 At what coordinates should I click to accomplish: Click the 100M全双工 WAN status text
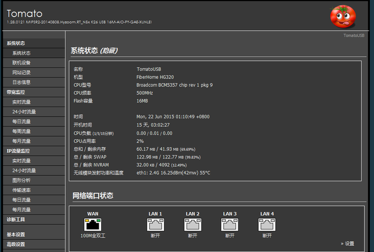[x=93, y=236]
